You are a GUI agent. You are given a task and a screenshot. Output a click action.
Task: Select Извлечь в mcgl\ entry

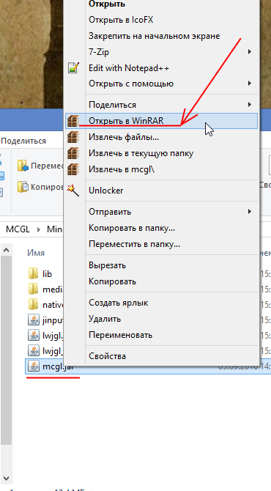coord(122,170)
